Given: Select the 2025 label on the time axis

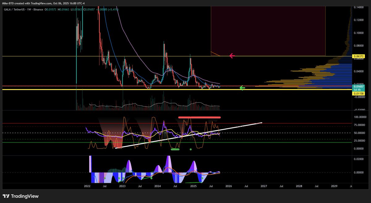Looking at the screenshot, I should click(194, 186).
